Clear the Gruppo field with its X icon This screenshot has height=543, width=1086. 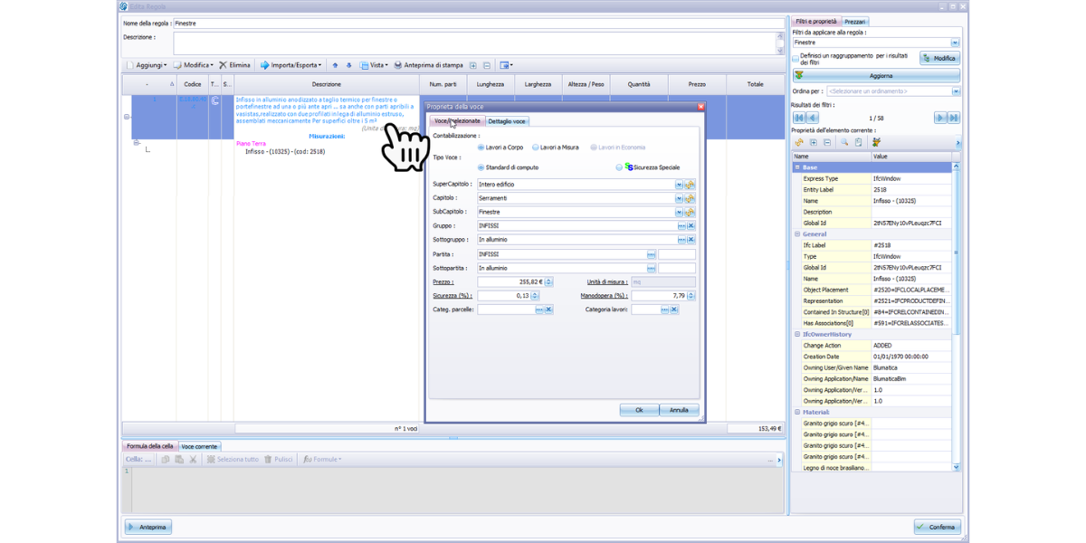pyautogui.click(x=691, y=226)
